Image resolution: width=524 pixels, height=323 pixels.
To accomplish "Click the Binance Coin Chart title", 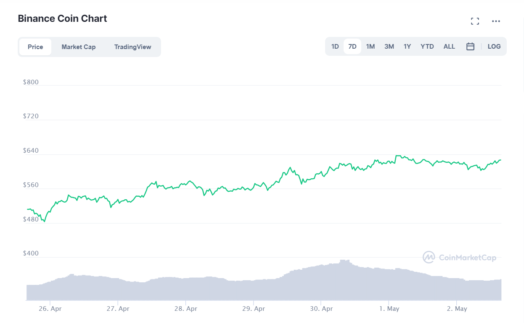I will 62,18.
